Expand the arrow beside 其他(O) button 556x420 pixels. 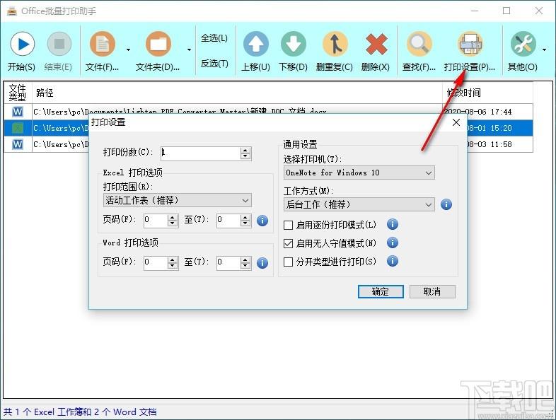pyautogui.click(x=544, y=49)
